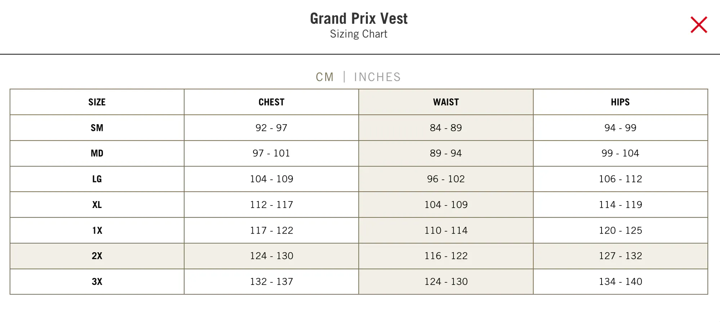Screen dimensions: 720x322
Task: Select the 1X size row label
Action: tap(97, 230)
